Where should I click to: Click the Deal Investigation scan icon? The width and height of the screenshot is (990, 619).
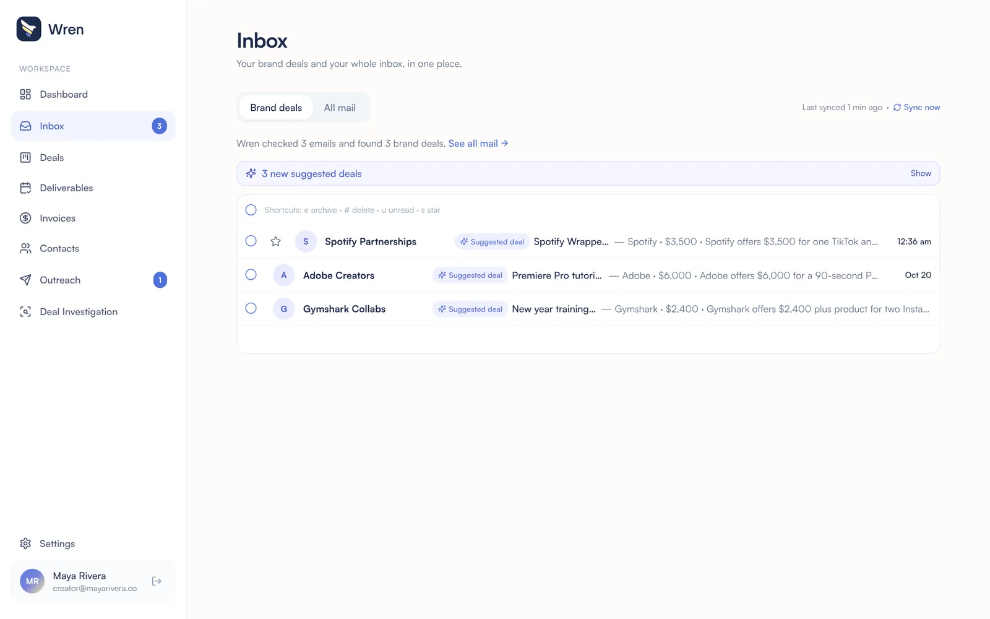[x=25, y=311]
